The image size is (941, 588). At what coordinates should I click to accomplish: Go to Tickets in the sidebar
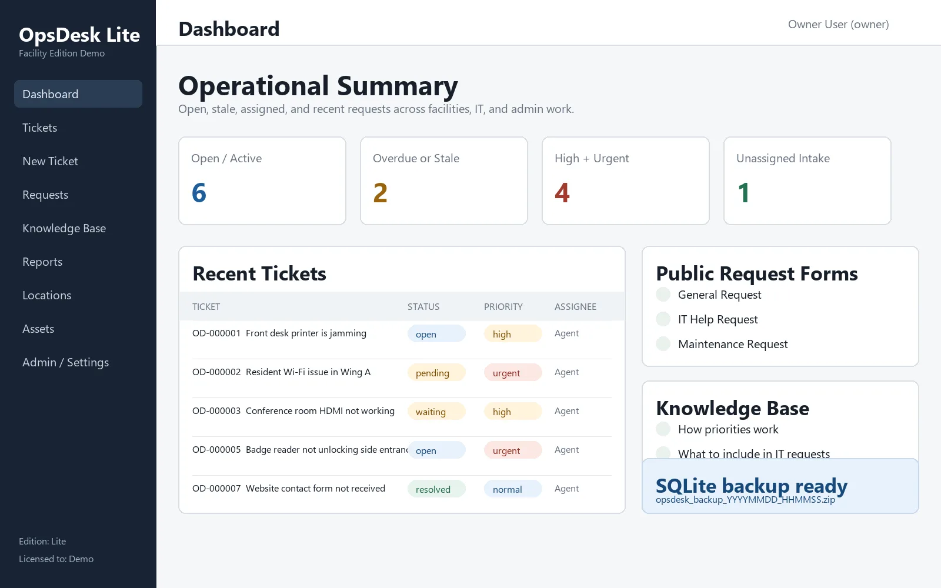78,128
